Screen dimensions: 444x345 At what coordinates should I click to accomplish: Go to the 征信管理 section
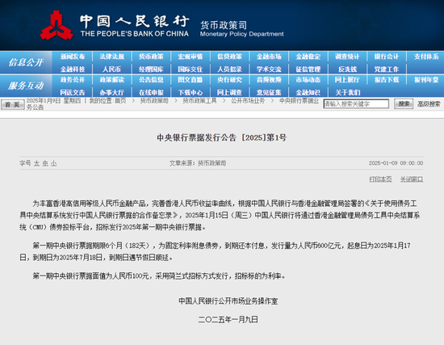[x=308, y=69]
